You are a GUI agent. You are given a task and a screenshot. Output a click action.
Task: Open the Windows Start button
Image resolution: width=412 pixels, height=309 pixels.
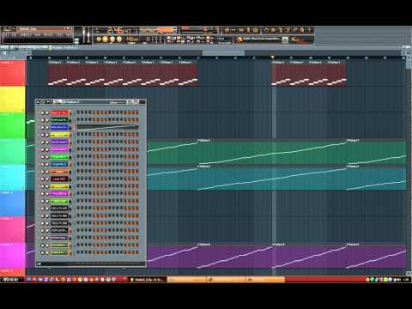[11, 279]
